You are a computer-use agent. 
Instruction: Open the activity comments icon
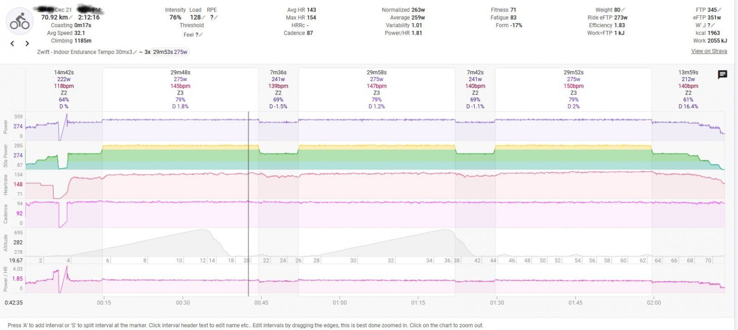point(722,75)
